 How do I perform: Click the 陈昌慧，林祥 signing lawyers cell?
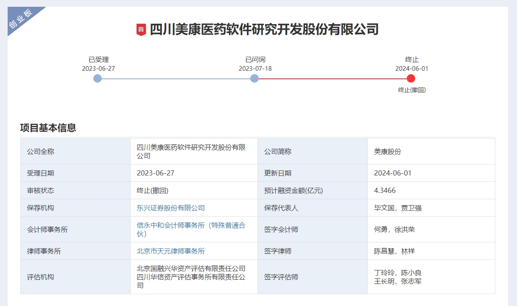(x=394, y=251)
